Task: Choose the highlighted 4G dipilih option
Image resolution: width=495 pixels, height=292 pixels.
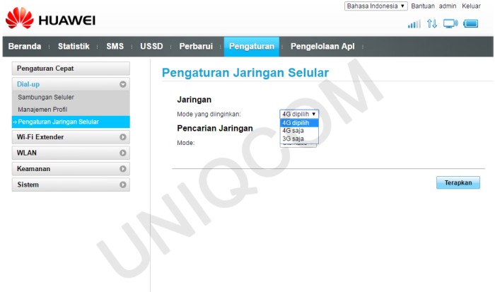Action: coord(299,123)
